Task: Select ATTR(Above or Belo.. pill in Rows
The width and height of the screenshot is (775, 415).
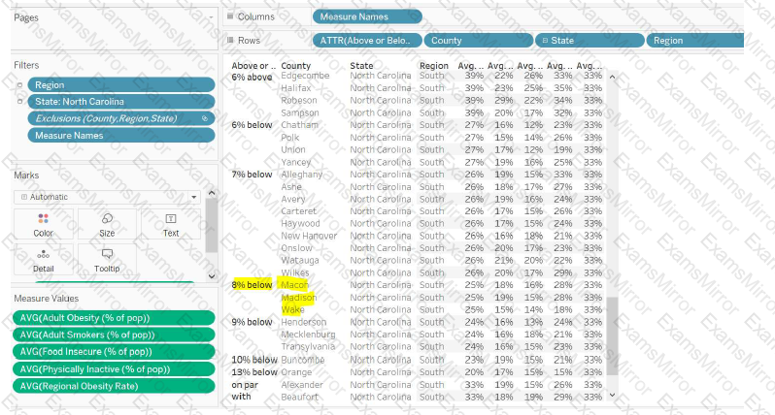Action: pos(367,41)
